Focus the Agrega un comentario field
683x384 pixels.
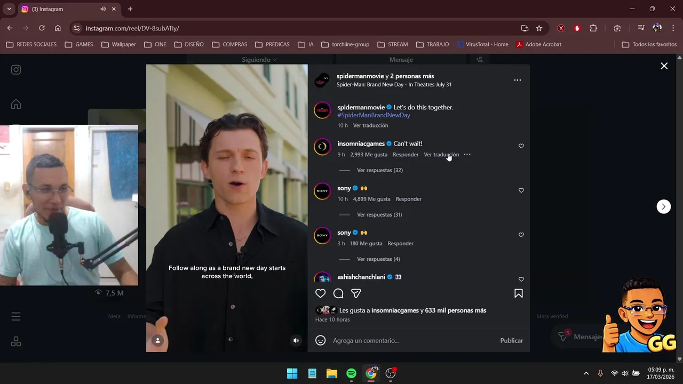coord(414,340)
